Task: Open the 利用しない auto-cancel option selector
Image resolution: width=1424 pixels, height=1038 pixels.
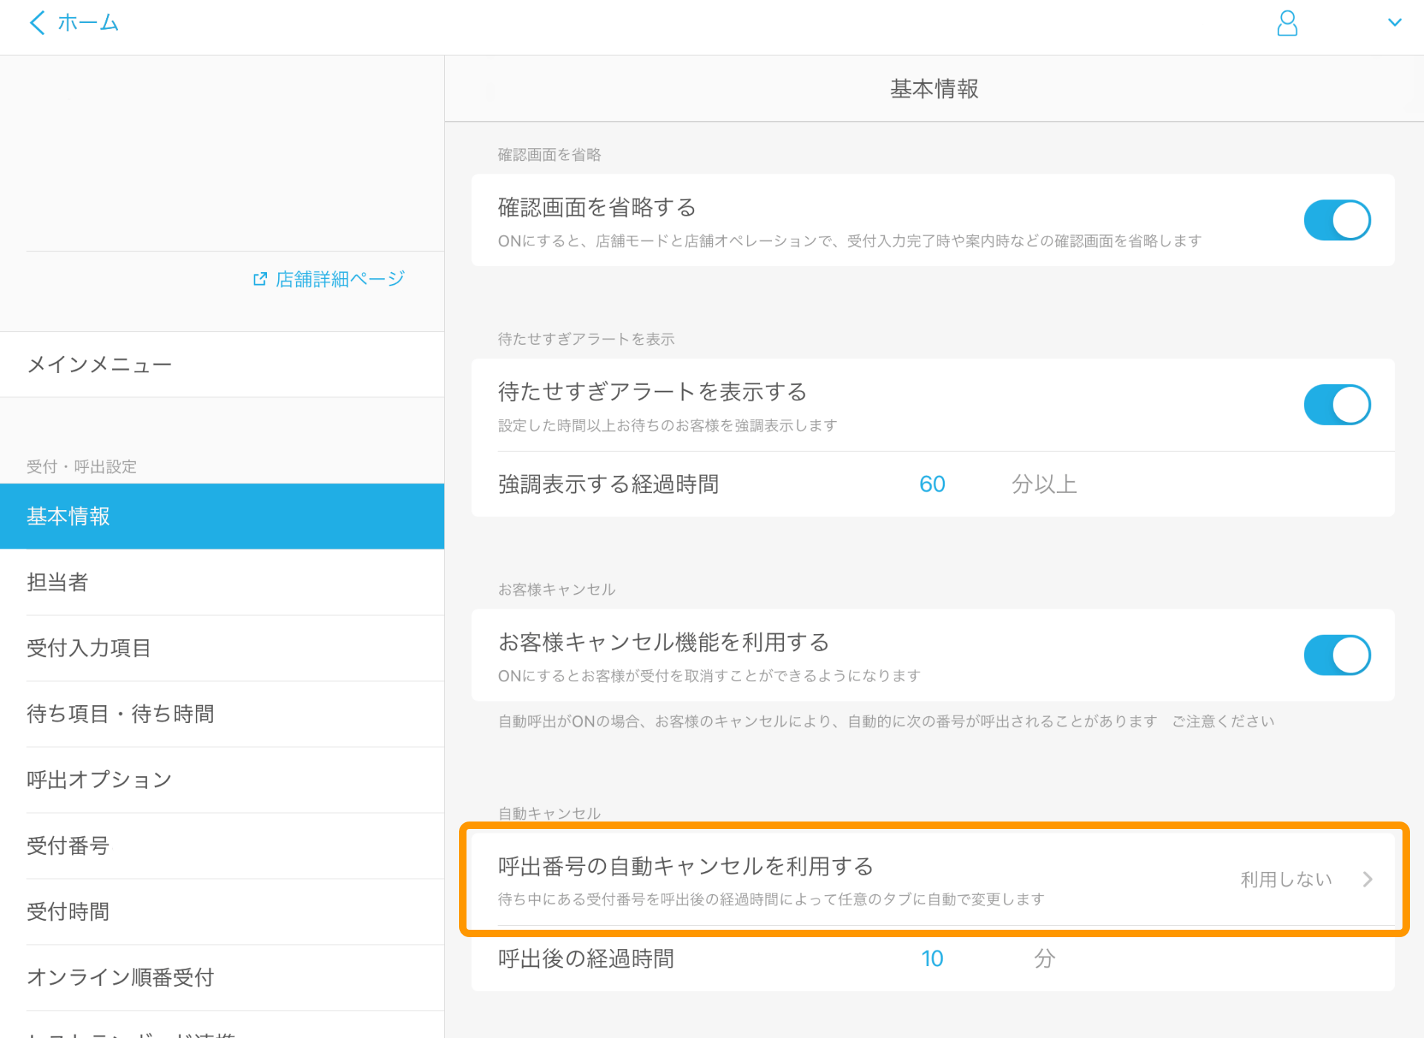Action: pyautogui.click(x=1285, y=879)
